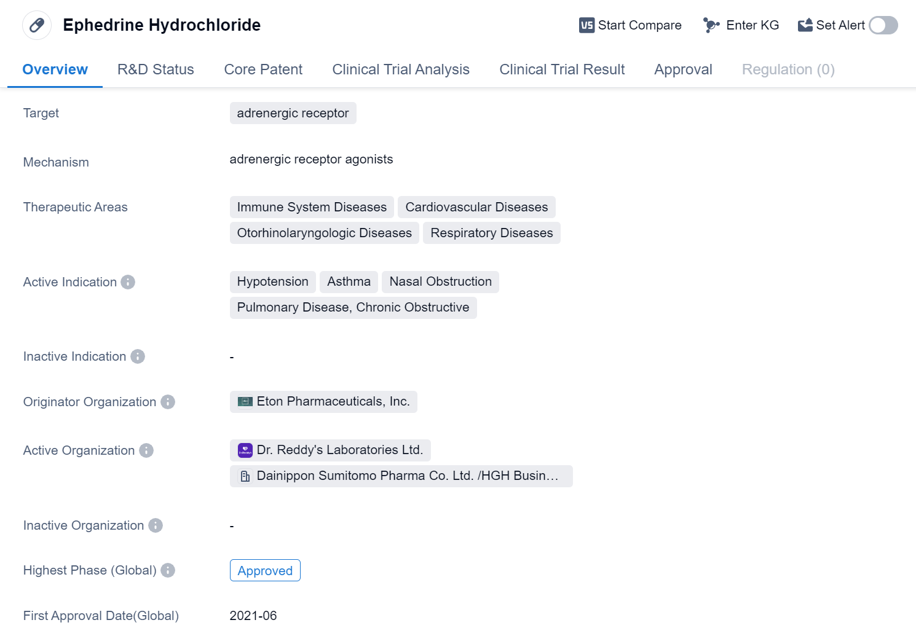Select the Hypotension indication tag
This screenshot has width=916, height=636.
(x=272, y=281)
